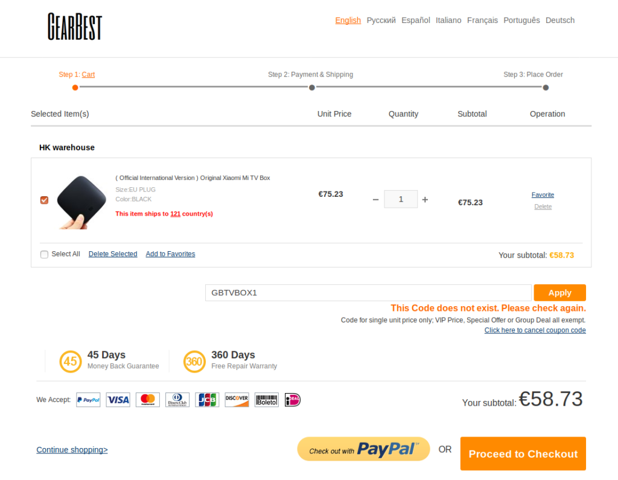Select the iDEAL payment icon
Viewport: 618px width, 480px height.
(x=293, y=400)
